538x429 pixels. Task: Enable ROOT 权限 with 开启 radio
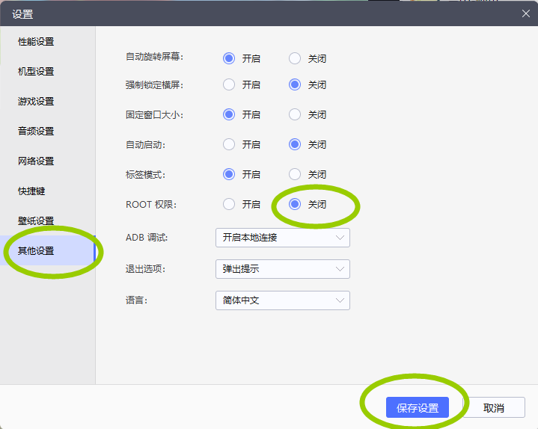click(229, 204)
